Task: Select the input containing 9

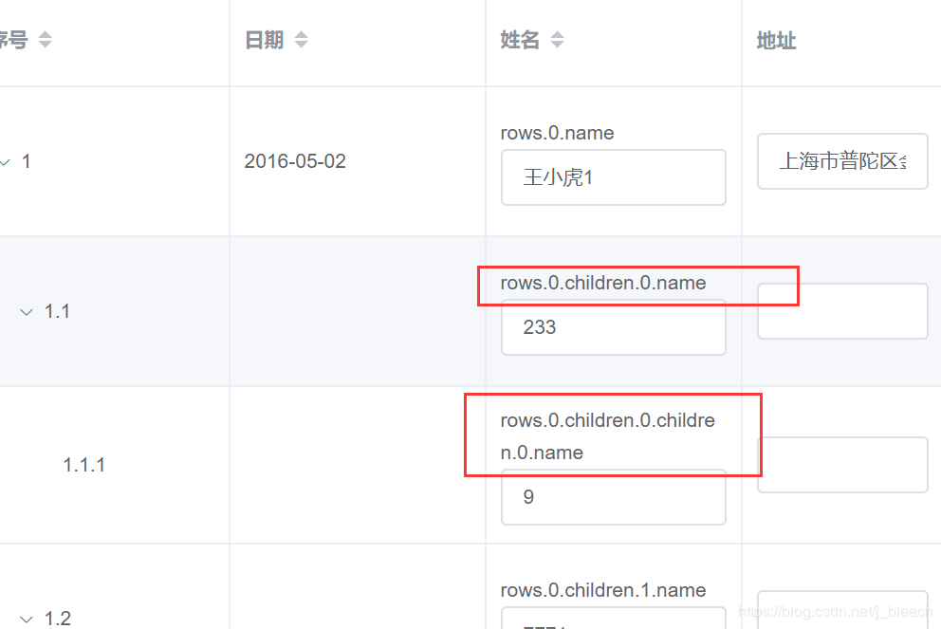Action: click(x=613, y=497)
